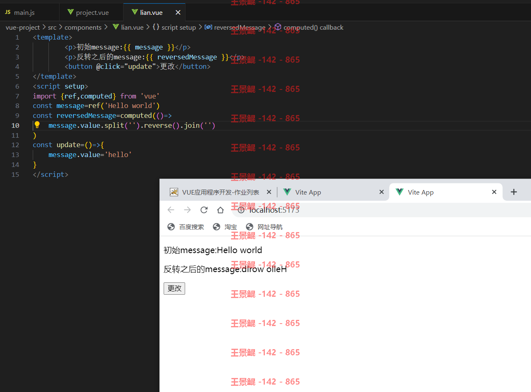Click the JS icon on main.js tab
Image resolution: width=531 pixels, height=392 pixels.
click(x=8, y=12)
